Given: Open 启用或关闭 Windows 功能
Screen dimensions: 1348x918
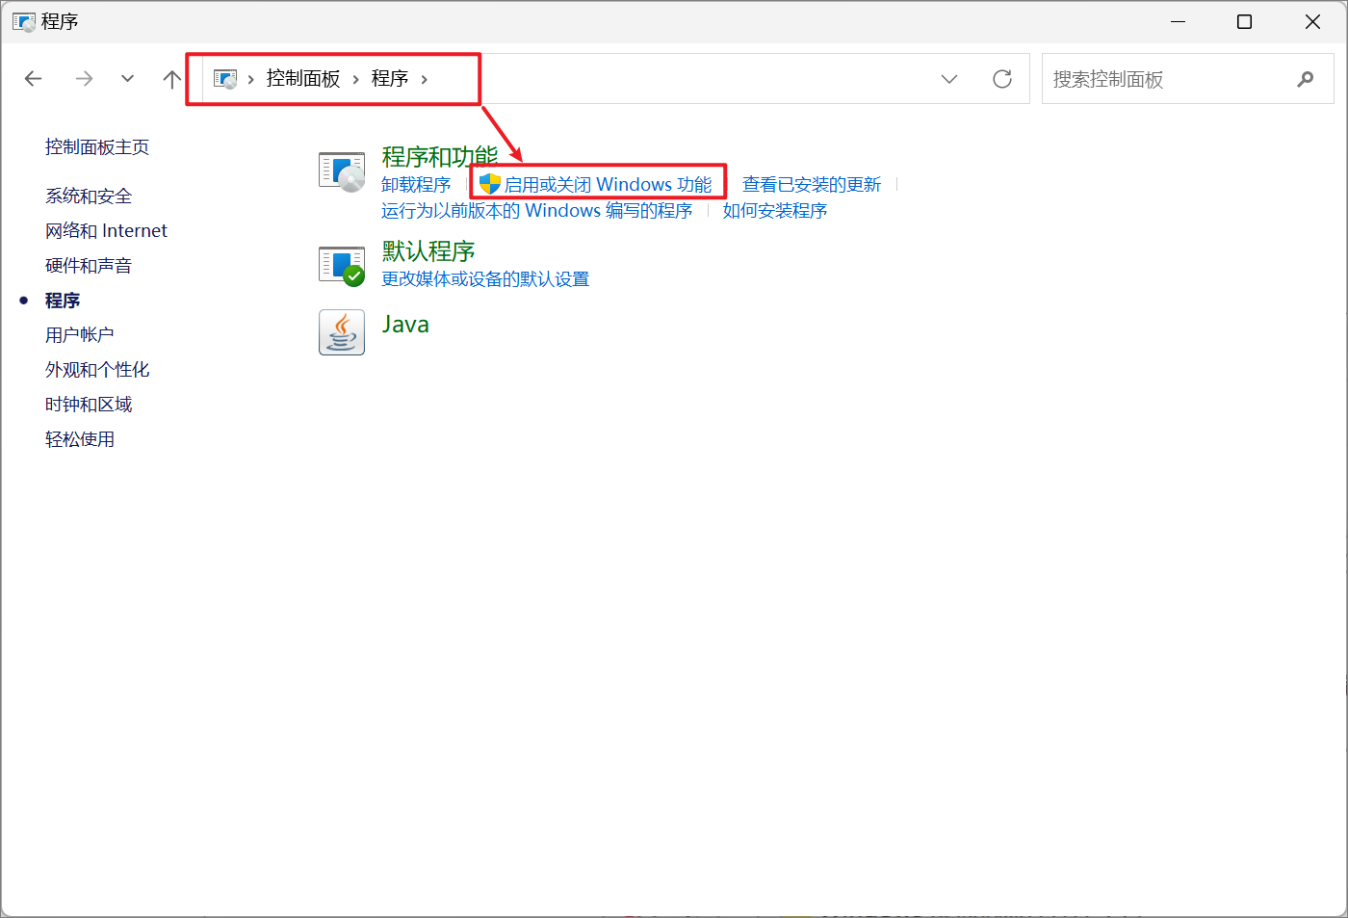Looking at the screenshot, I should (609, 185).
